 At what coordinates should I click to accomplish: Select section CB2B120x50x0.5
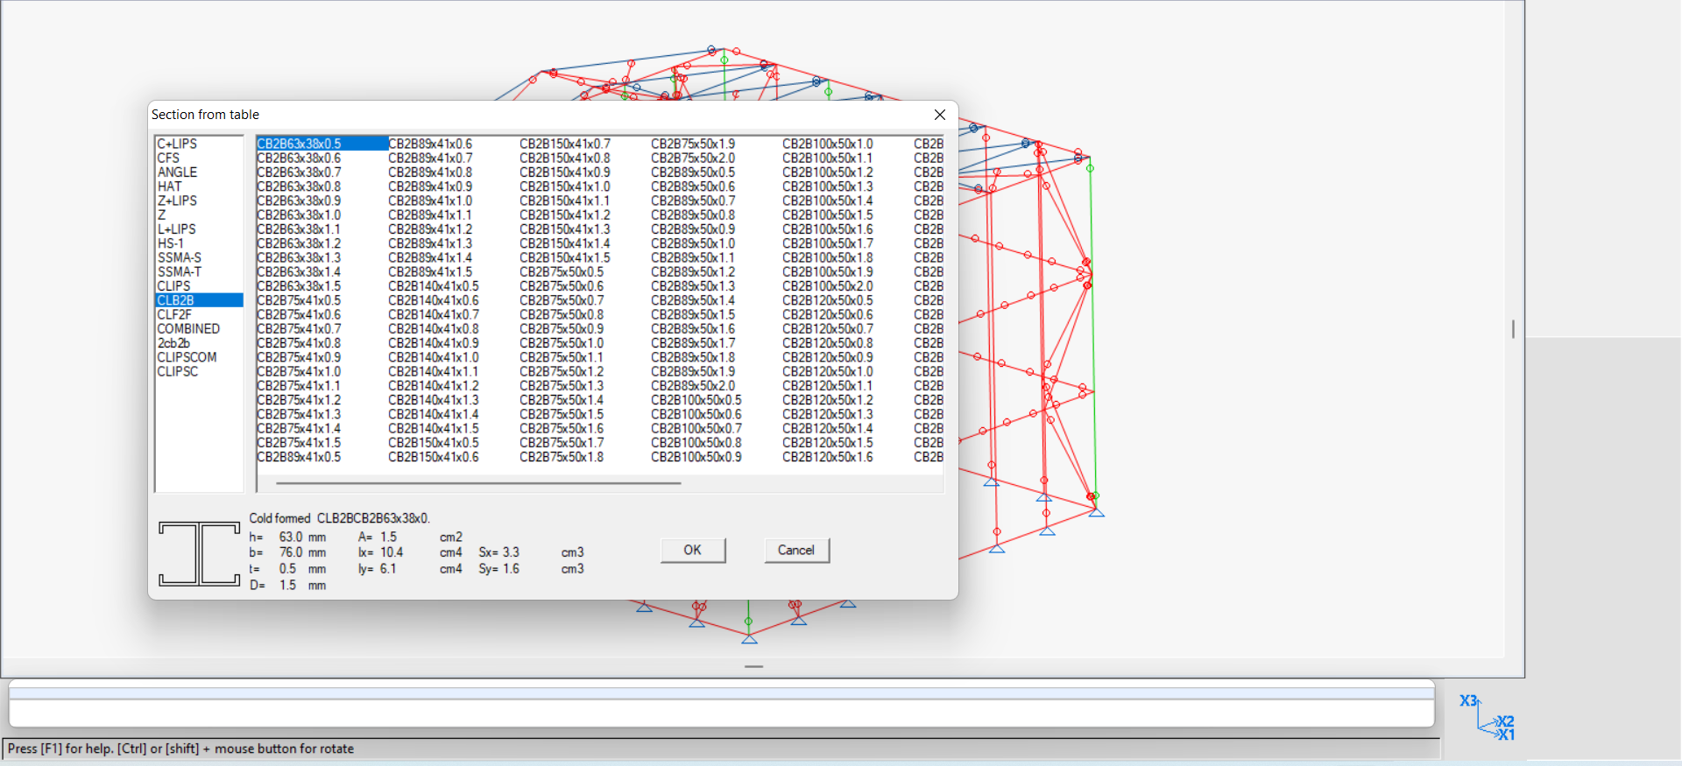828,300
